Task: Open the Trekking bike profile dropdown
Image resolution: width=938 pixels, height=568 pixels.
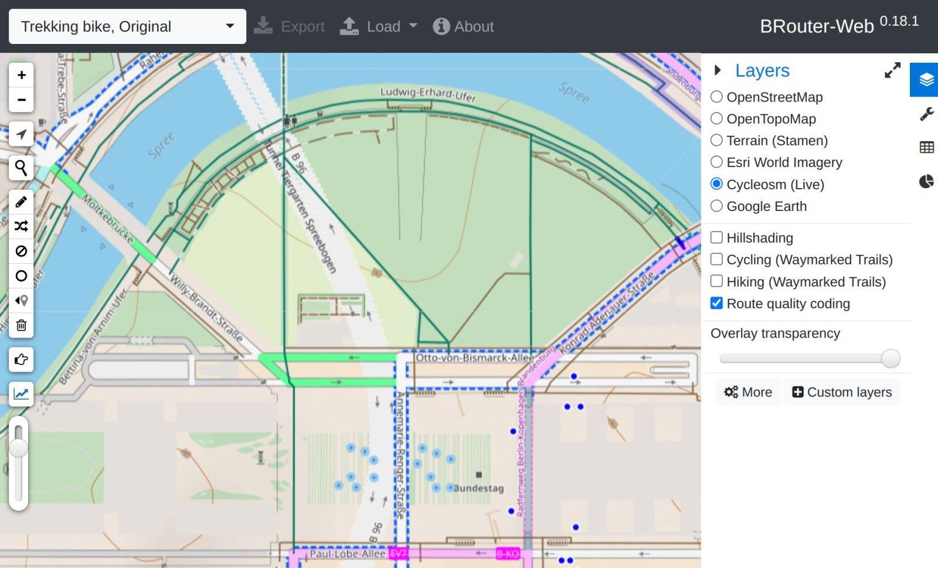Action: pos(127,26)
